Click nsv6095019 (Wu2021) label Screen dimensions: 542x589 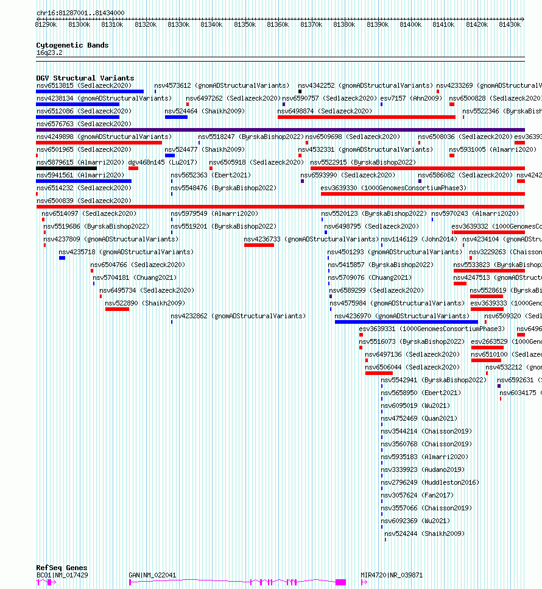415,405
